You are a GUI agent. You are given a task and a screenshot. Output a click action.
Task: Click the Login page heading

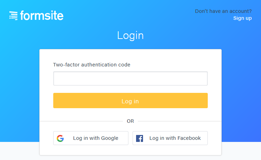(x=130, y=35)
